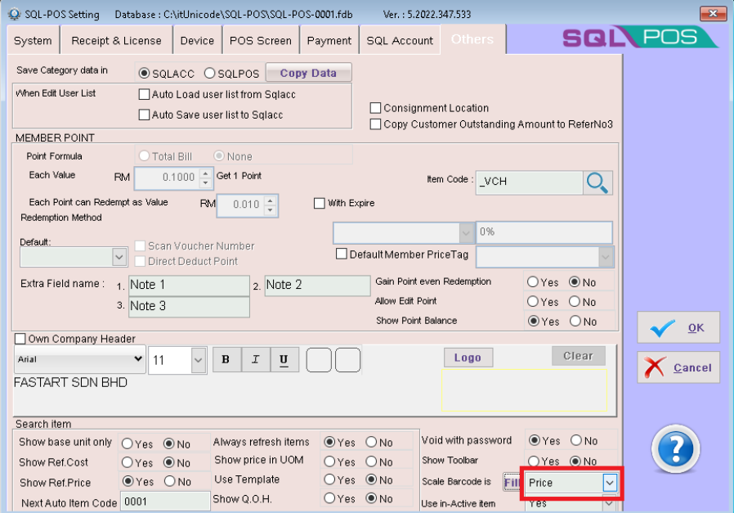Click the Item Code search magnifier icon

click(x=598, y=182)
